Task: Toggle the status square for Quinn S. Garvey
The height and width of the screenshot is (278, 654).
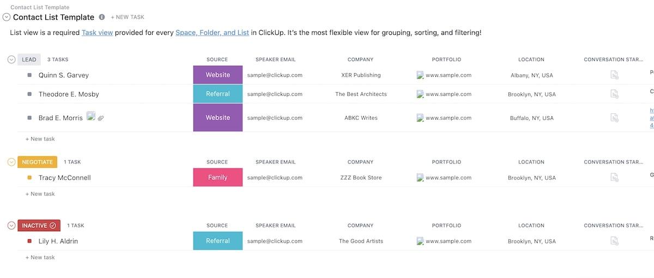Action: click(x=29, y=75)
